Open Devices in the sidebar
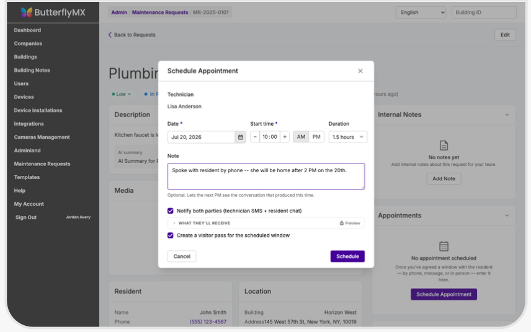 (x=24, y=97)
